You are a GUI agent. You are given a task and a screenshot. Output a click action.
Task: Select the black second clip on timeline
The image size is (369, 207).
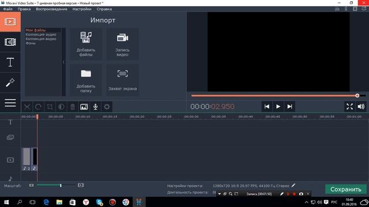tap(35, 159)
